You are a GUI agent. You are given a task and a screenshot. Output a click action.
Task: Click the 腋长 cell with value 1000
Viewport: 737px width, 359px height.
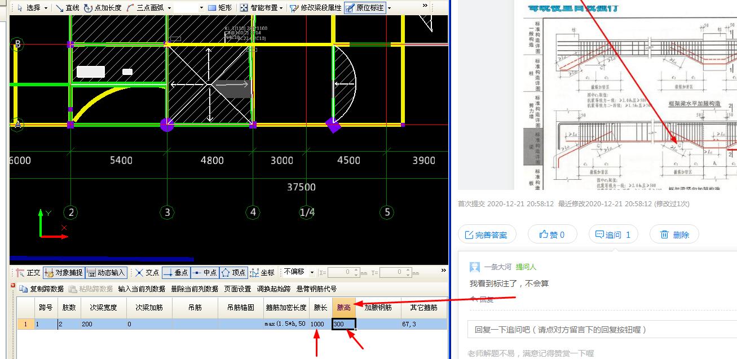(320, 324)
